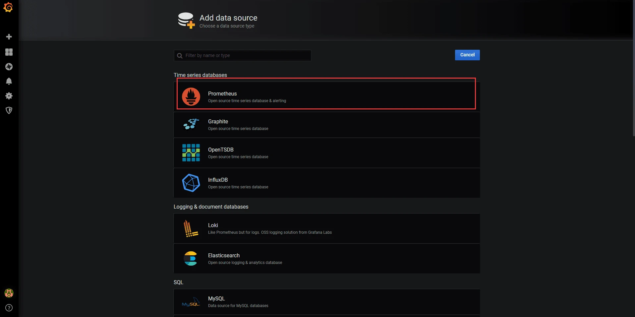
Task: Choose the MySQL data source
Action: point(326,302)
